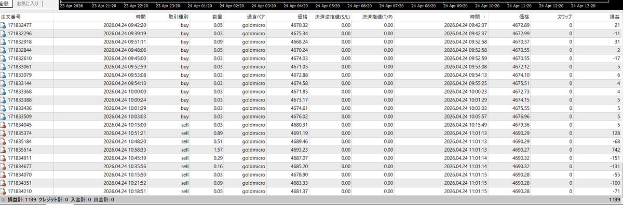The image size is (623, 205).
Task: Click the icon next to order 171833061
Action: coord(3,67)
